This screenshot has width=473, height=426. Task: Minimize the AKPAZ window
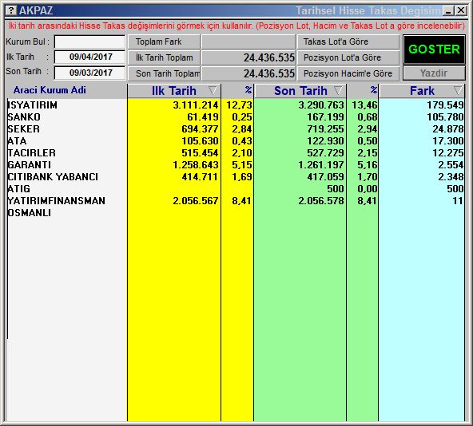[x=448, y=11]
